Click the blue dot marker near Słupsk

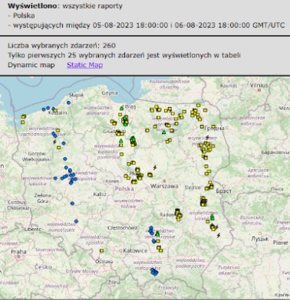point(68,103)
